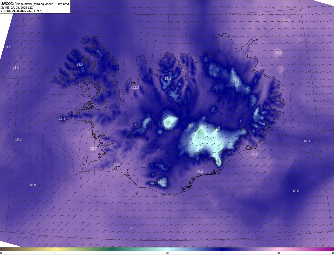Click the 24.7 value label

pyautogui.click(x=117, y=165)
